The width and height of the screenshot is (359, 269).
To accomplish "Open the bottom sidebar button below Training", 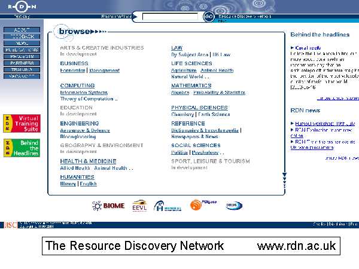I will pos(22,76).
